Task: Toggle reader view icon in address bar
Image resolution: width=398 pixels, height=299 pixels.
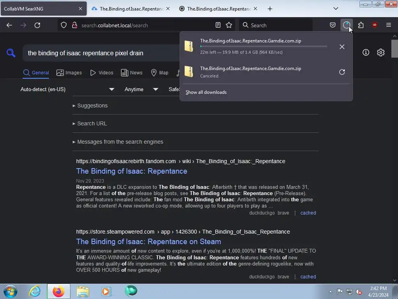Action: tap(218, 25)
